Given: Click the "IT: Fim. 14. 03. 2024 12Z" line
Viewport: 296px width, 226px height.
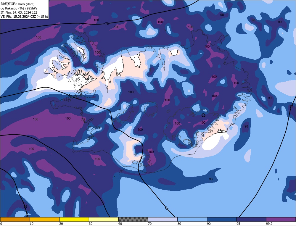Looking at the screenshot, I should 19,12.
